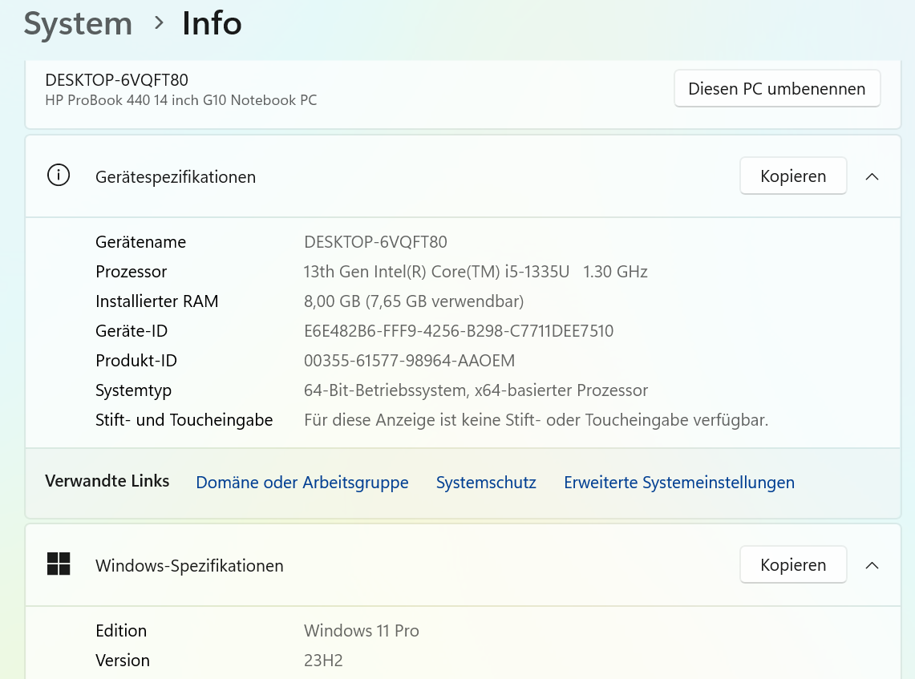915x679 pixels.
Task: Click the Gerätespezifikationen header title
Action: click(x=176, y=177)
